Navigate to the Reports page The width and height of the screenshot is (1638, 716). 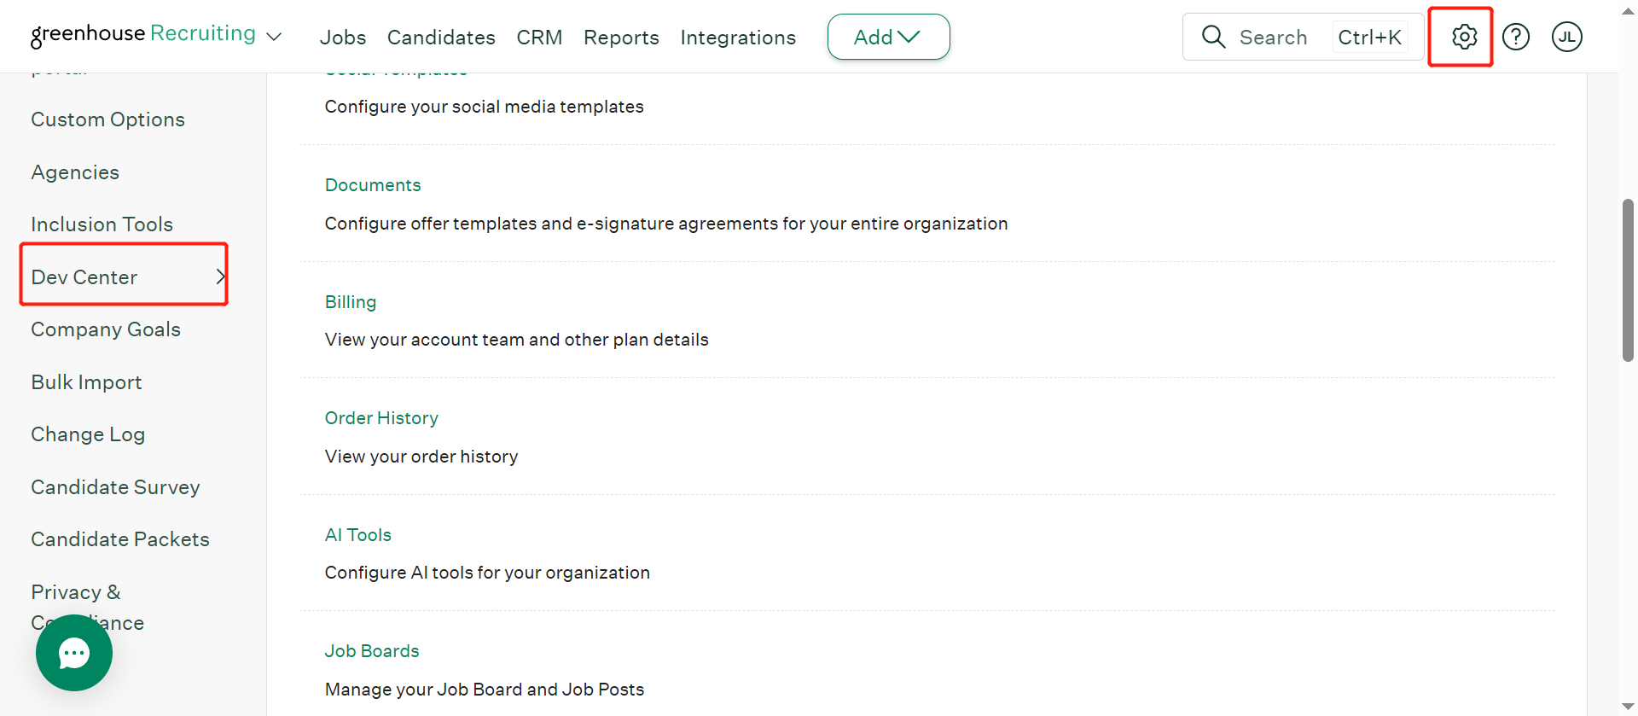(621, 38)
